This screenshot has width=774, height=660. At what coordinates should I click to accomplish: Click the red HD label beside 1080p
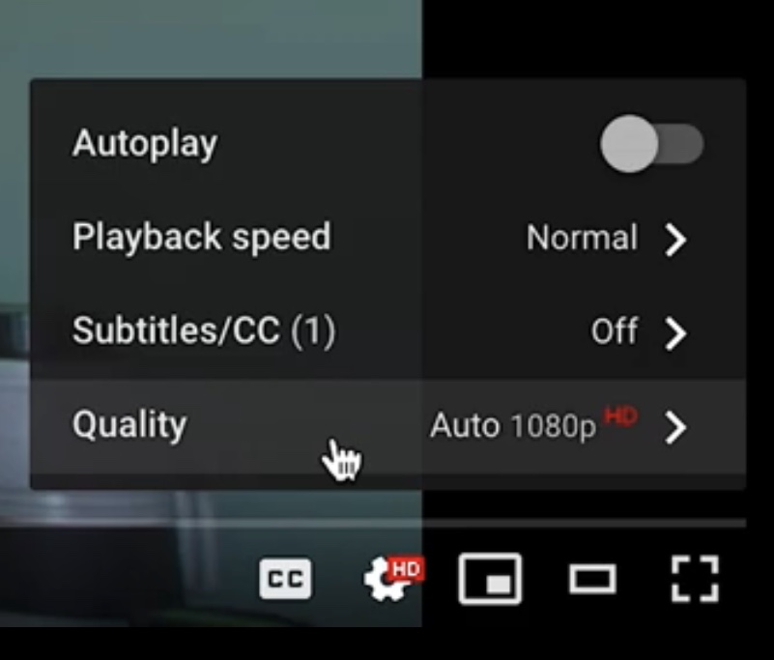point(621,416)
